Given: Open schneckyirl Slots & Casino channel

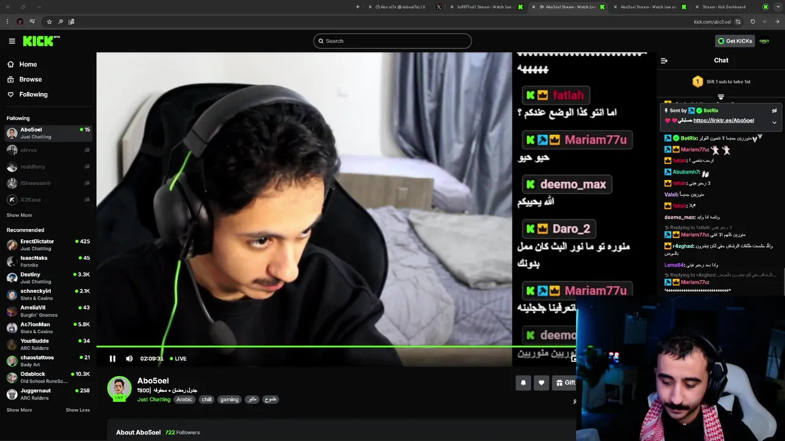Looking at the screenshot, I should pos(48,295).
